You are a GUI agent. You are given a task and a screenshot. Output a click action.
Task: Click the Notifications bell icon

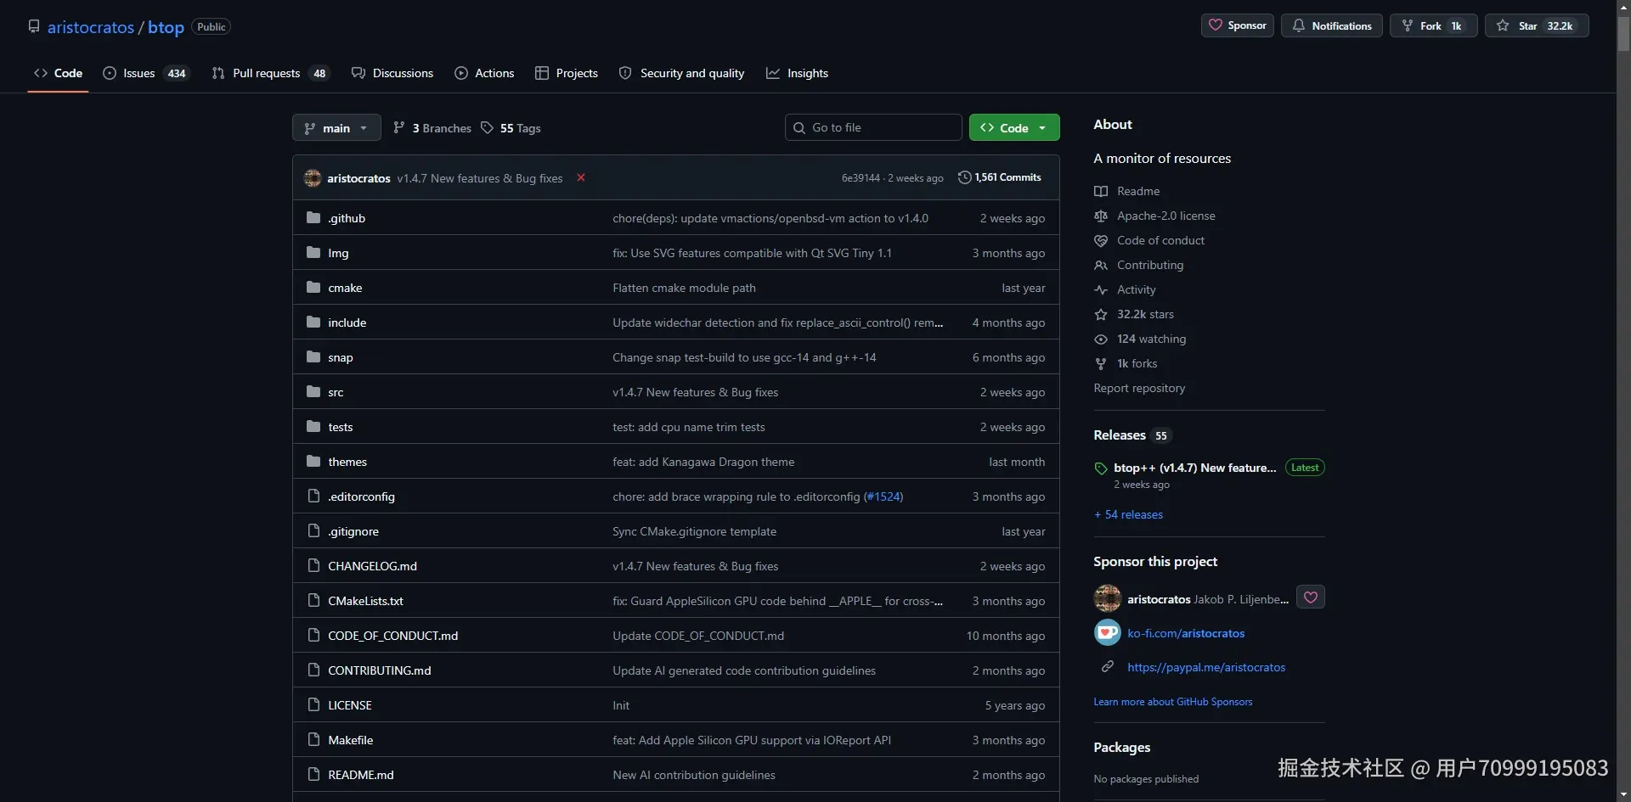click(1299, 25)
